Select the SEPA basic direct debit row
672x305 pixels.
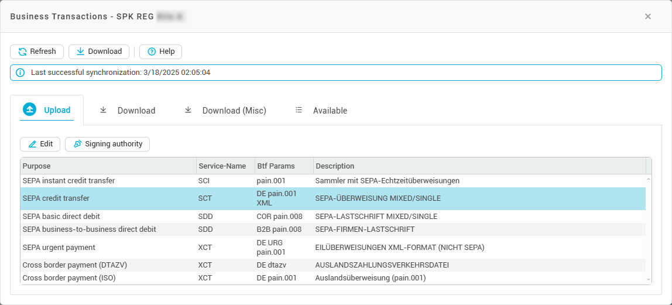click(333, 217)
